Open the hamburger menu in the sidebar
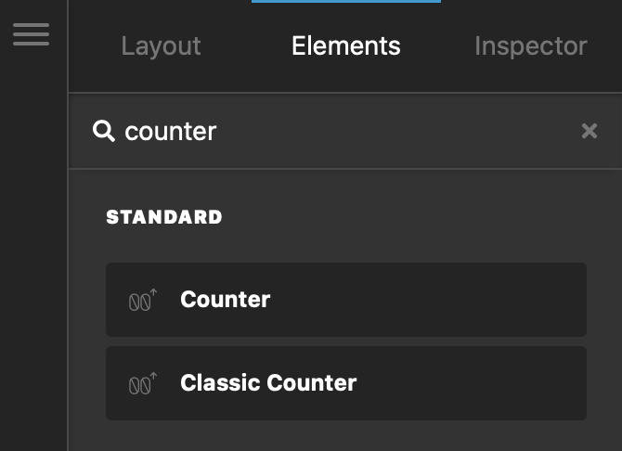Image resolution: width=622 pixels, height=451 pixels. (31, 34)
